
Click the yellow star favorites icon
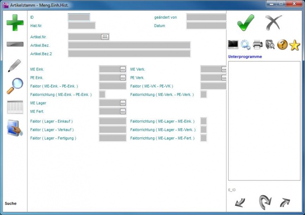(294, 45)
